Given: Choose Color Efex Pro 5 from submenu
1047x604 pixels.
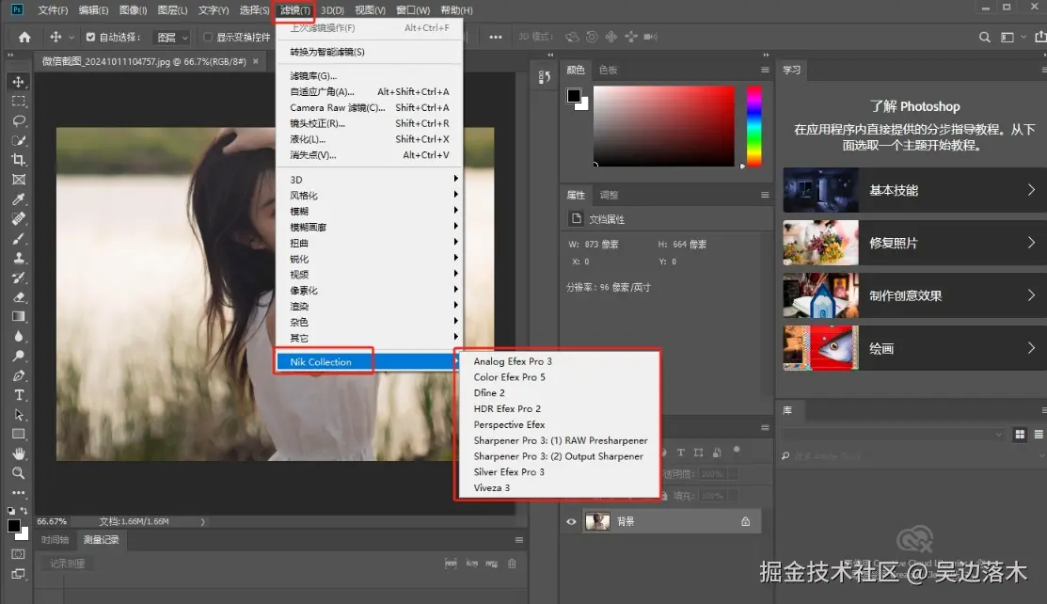Looking at the screenshot, I should tap(510, 377).
